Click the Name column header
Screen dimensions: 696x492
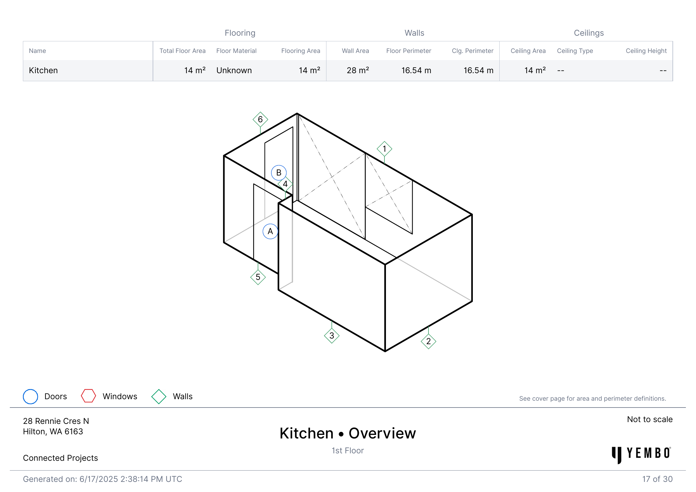coord(37,51)
